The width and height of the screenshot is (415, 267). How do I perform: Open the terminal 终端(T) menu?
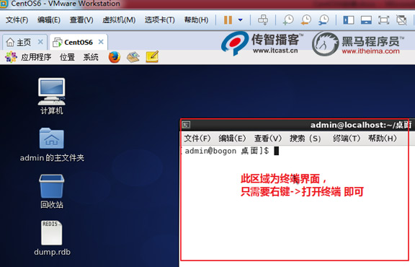point(347,139)
